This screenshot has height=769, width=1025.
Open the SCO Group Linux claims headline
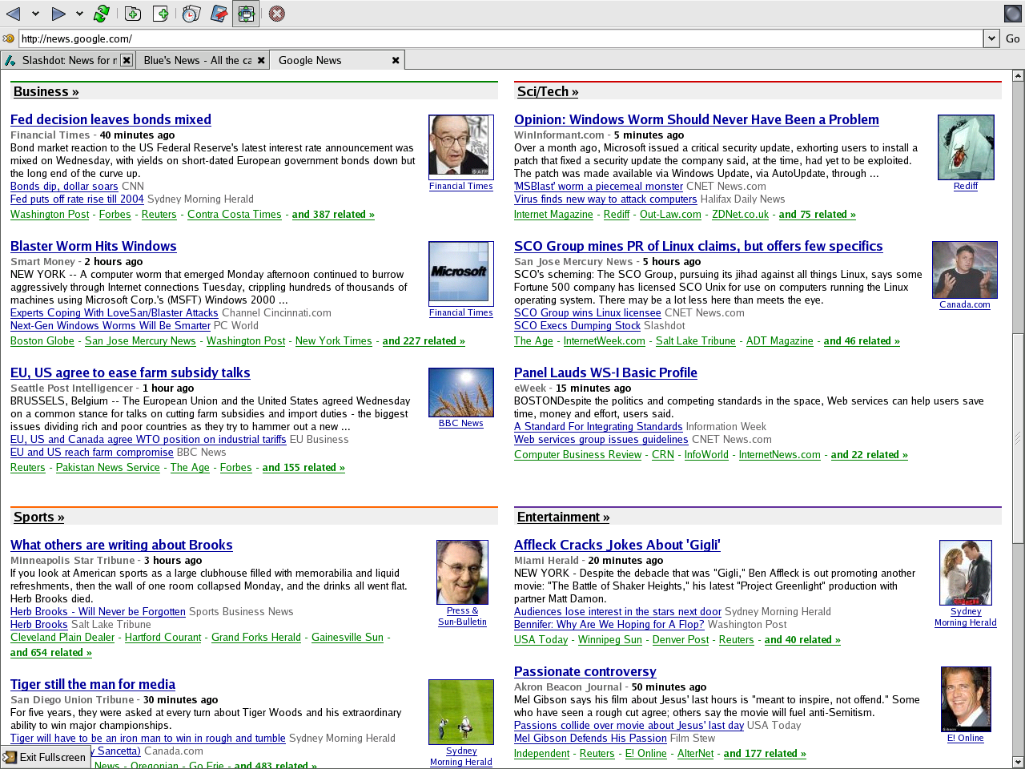coord(698,246)
